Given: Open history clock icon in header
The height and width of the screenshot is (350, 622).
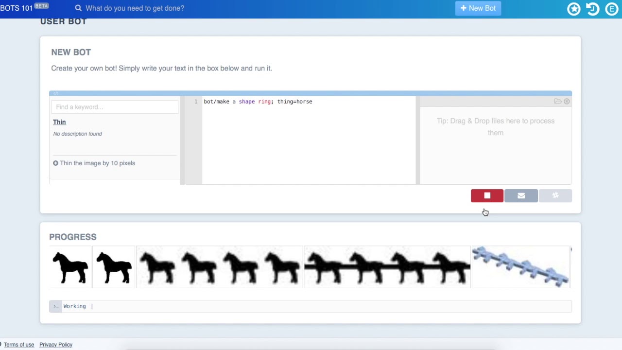Looking at the screenshot, I should click(592, 9).
